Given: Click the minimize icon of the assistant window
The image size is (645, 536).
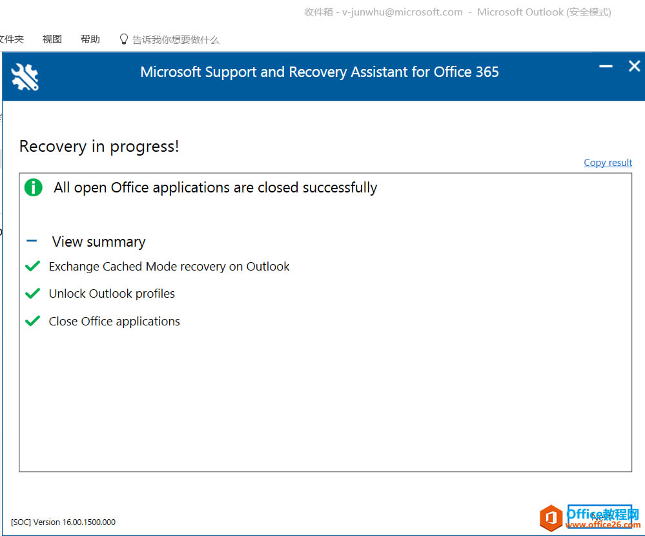Looking at the screenshot, I should point(605,66).
